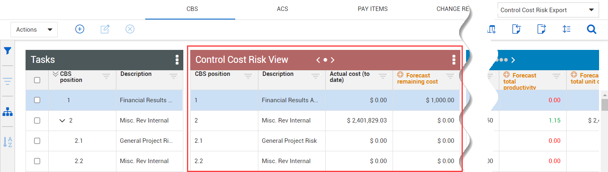Click the next arrow in Control Cost Risk View
This screenshot has height=172, width=608.
point(333,60)
